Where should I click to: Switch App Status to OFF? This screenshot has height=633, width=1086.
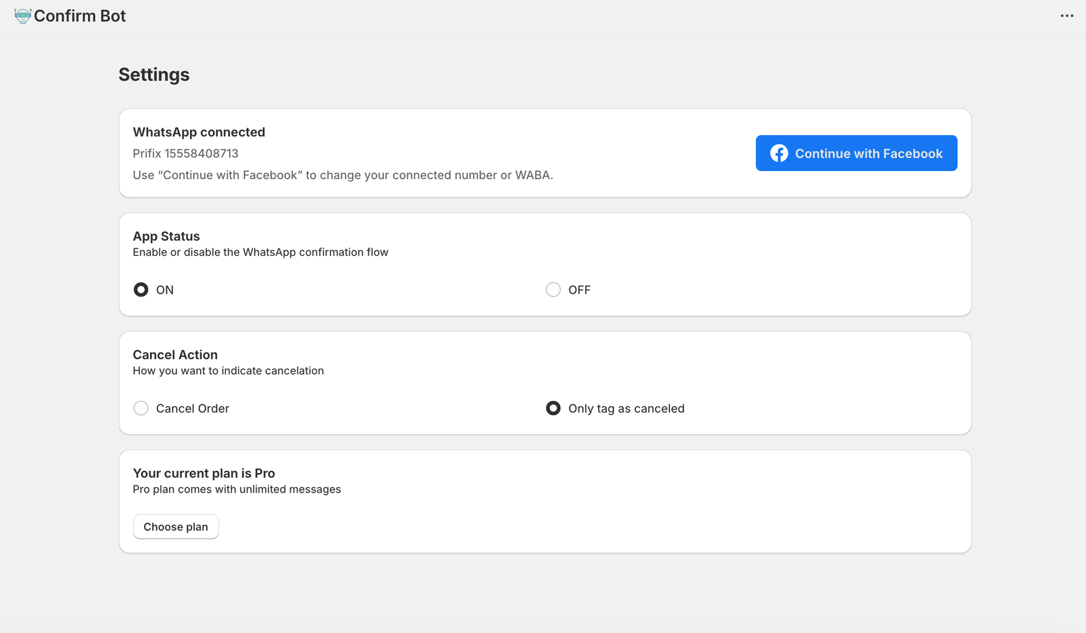coord(553,290)
